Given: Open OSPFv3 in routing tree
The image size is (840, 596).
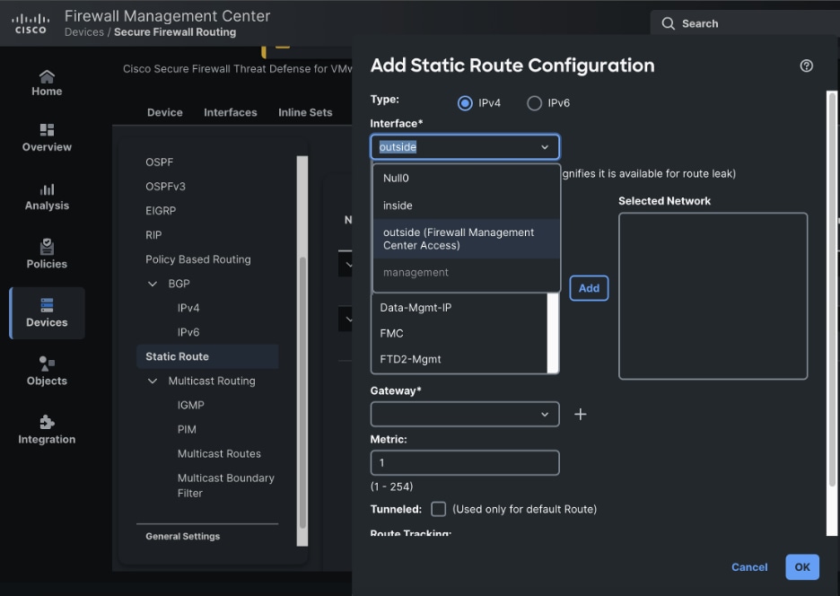Looking at the screenshot, I should [x=165, y=187].
